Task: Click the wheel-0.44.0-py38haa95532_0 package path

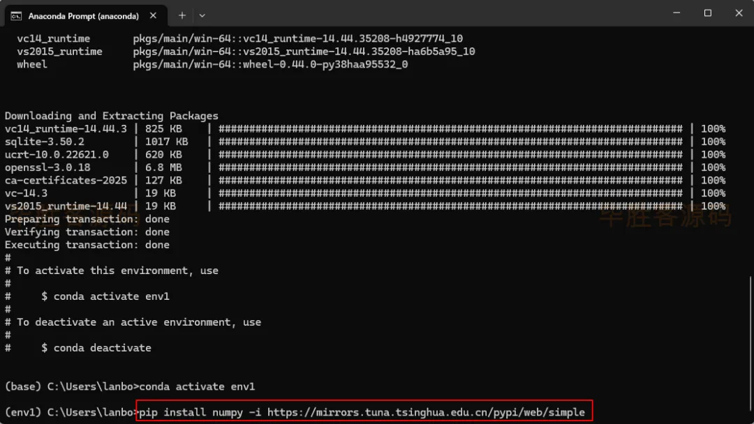Action: point(270,64)
